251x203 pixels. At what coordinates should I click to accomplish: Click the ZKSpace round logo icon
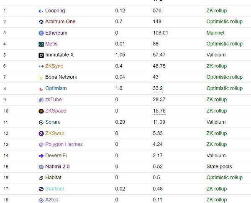pyautogui.click(x=41, y=111)
